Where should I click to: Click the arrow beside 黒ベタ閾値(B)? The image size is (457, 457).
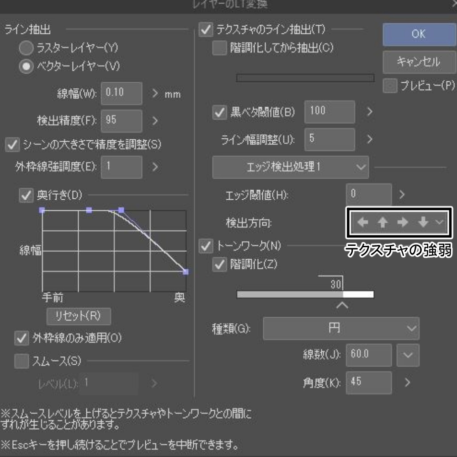[x=370, y=112]
